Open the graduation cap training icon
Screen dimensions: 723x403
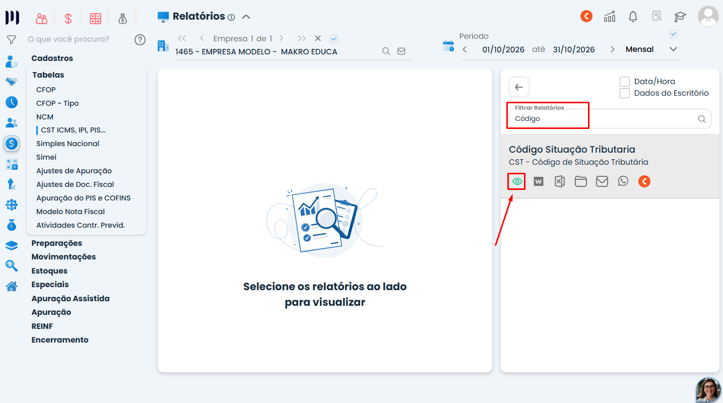[x=680, y=17]
